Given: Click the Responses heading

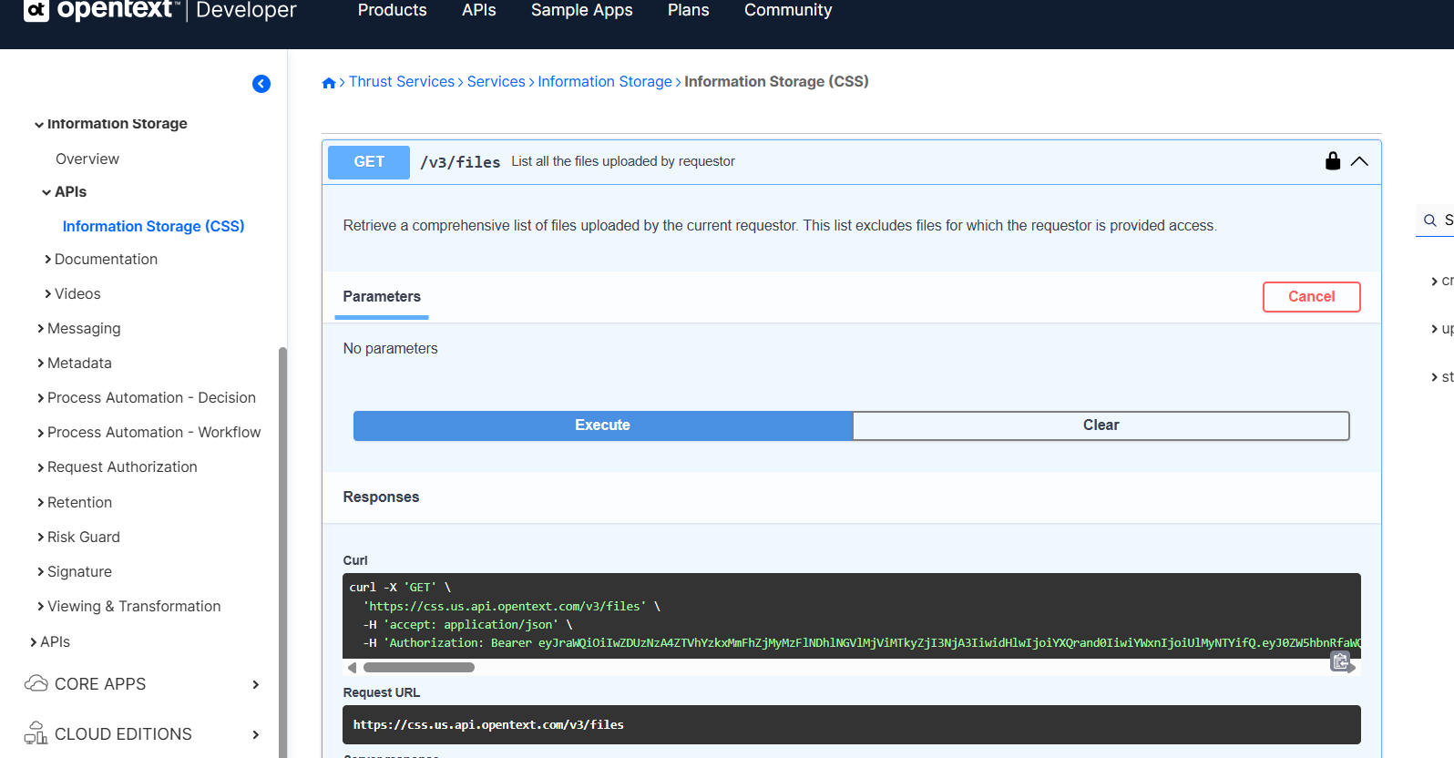Looking at the screenshot, I should pyautogui.click(x=382, y=497).
